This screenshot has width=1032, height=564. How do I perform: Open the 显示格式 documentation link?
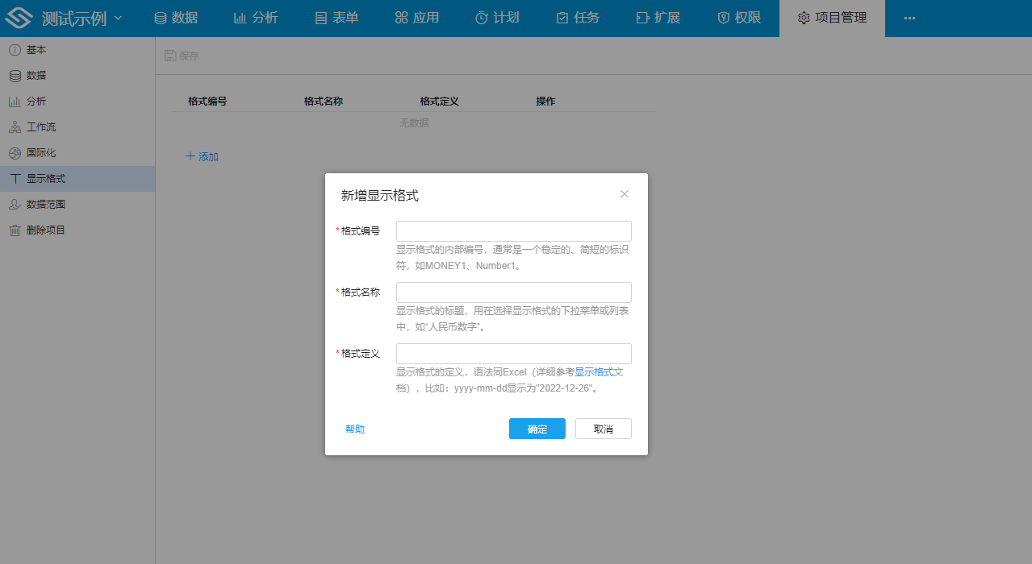(596, 371)
